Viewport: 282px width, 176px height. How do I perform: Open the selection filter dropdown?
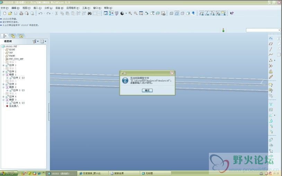pyautogui.click(x=279, y=30)
